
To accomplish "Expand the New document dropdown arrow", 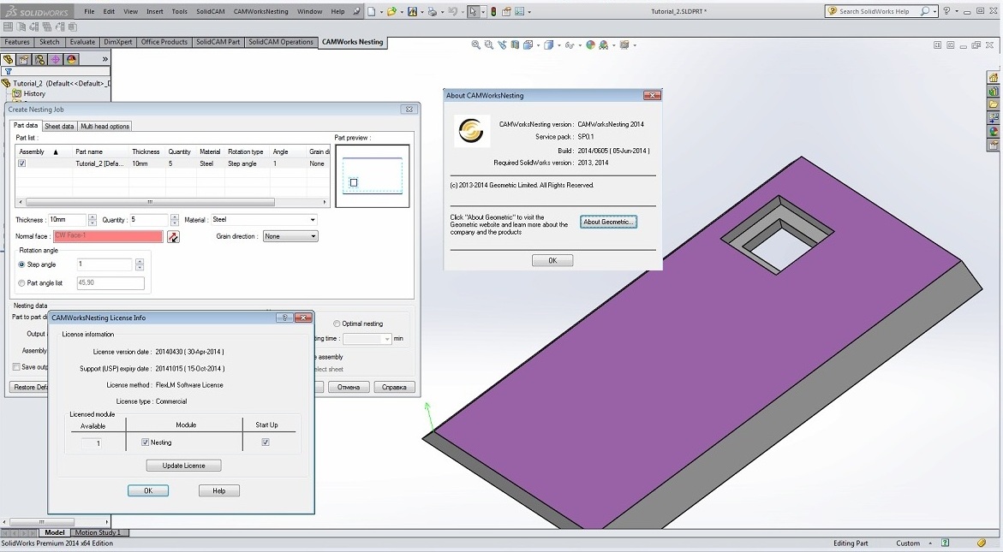I will click(381, 11).
